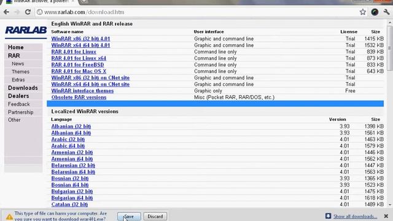Download the Armenian (64 bit) version
Image resolution: width=393 pixels, height=221 pixels.
click(72, 159)
